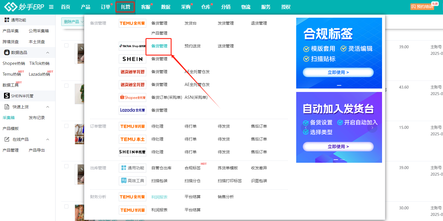Click ASN(采购单) link
The height and width of the screenshot is (221, 443).
196,97
